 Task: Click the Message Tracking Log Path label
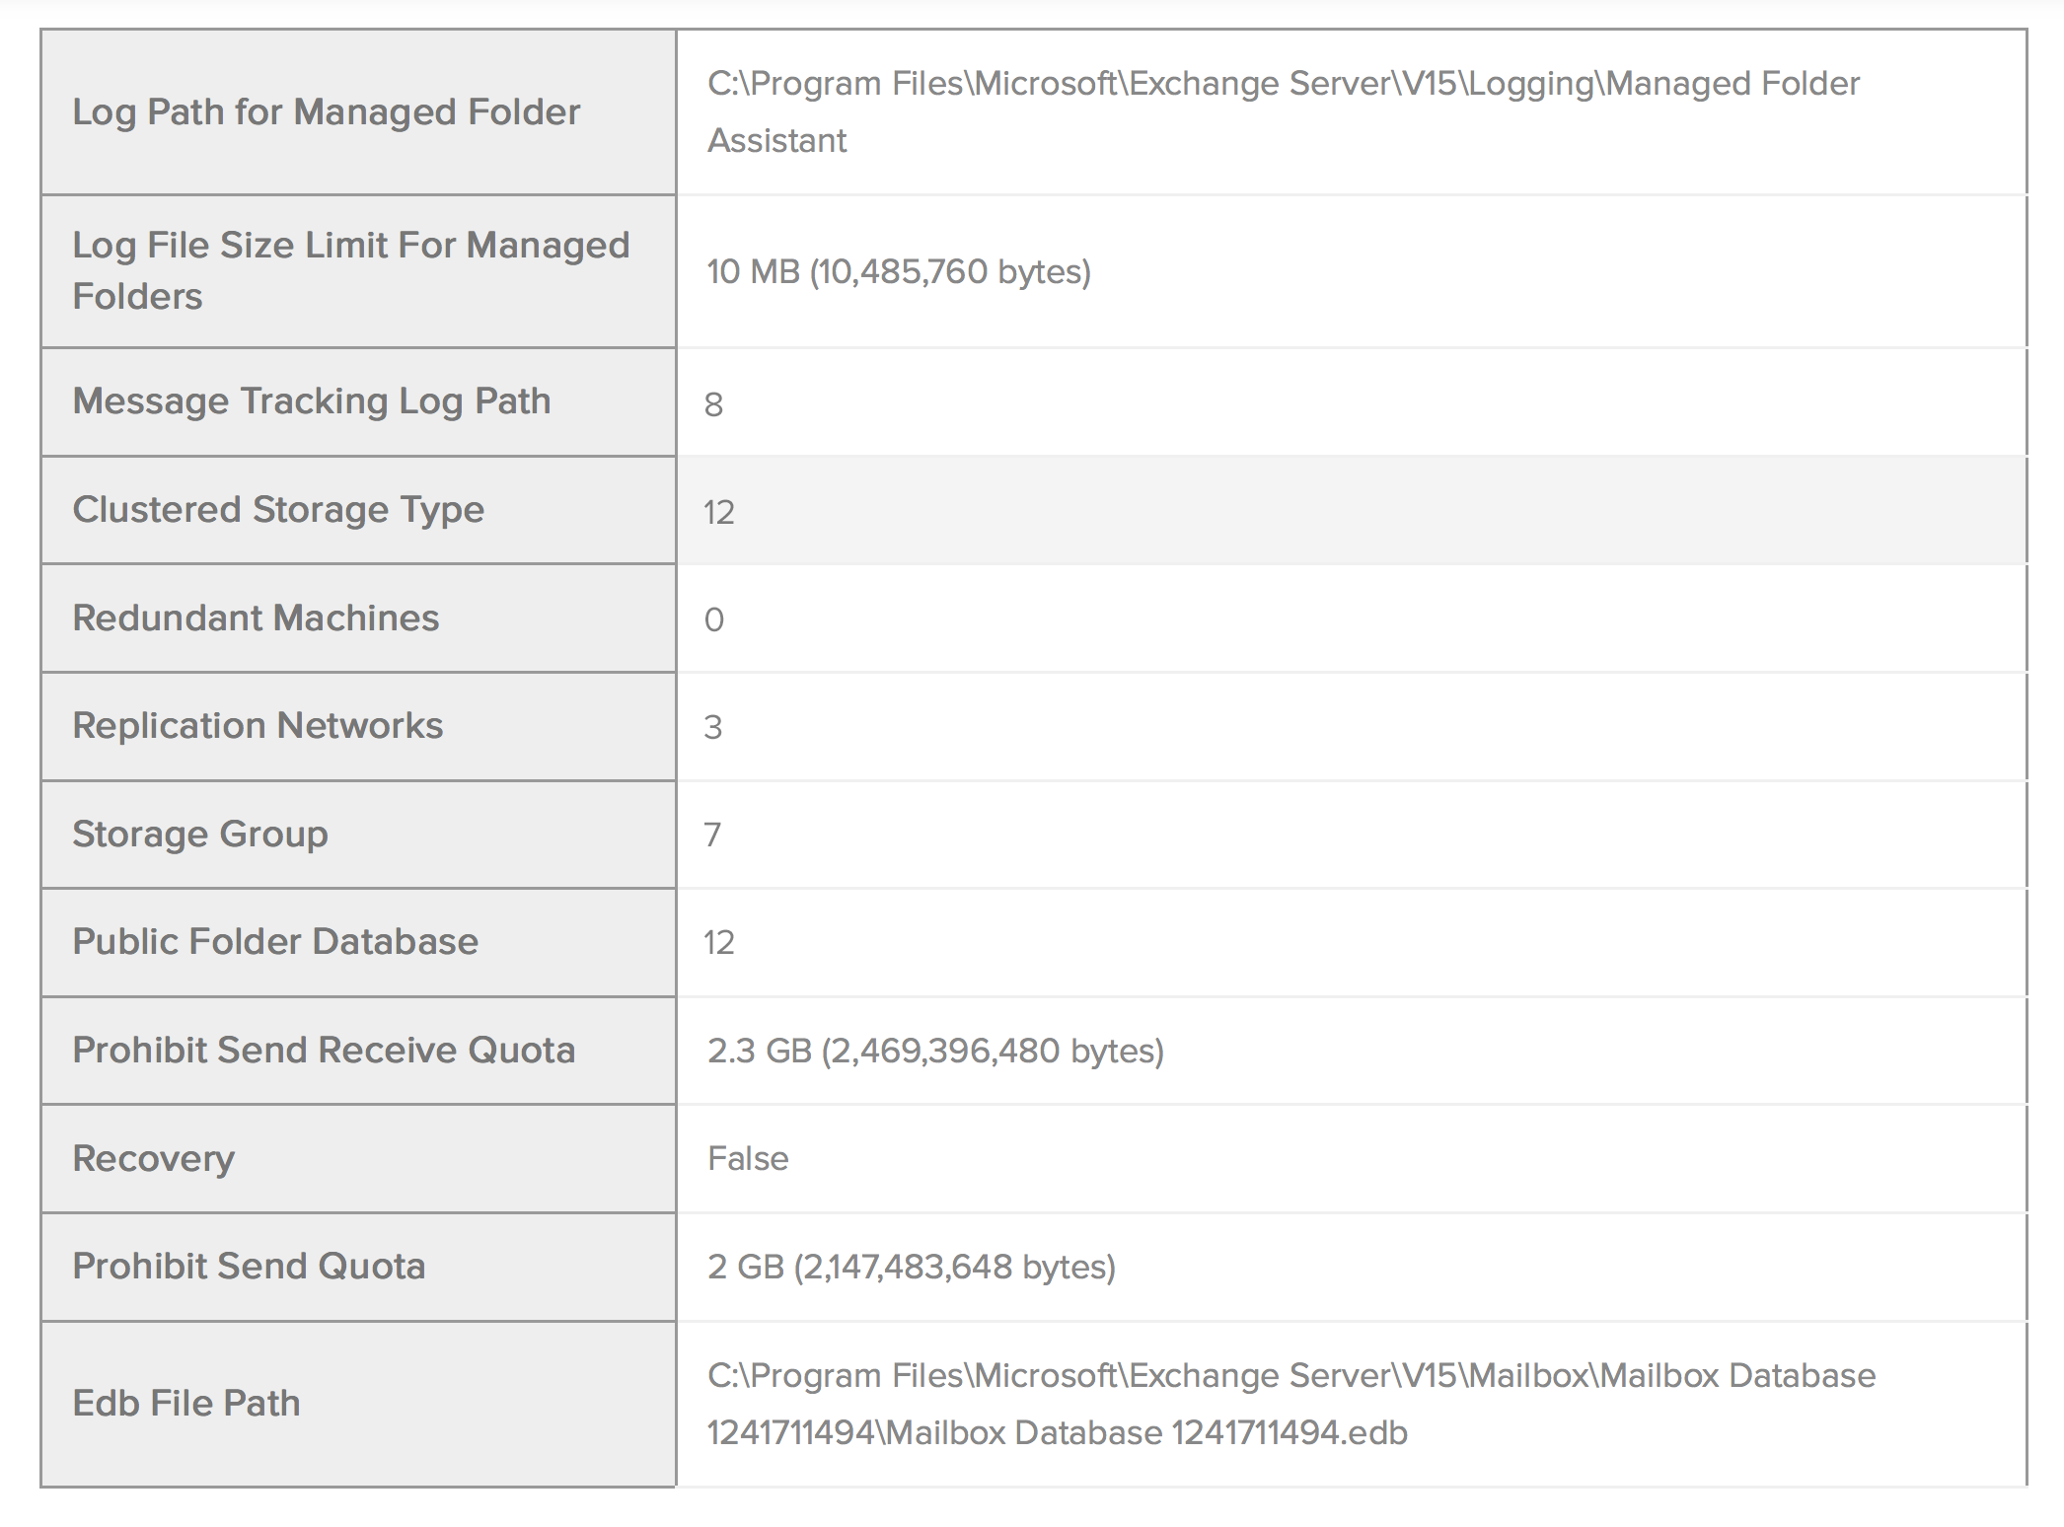pos(312,401)
